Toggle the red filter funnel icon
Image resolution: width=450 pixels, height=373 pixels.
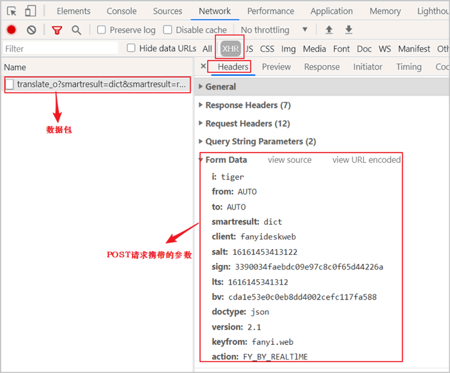click(57, 30)
